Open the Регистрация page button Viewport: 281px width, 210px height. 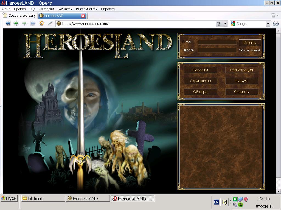pos(241,70)
